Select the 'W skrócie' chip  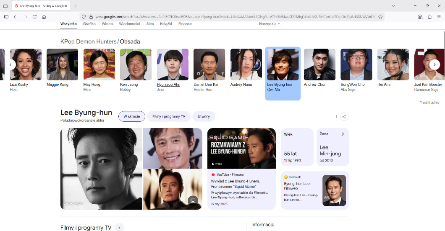[x=132, y=116]
